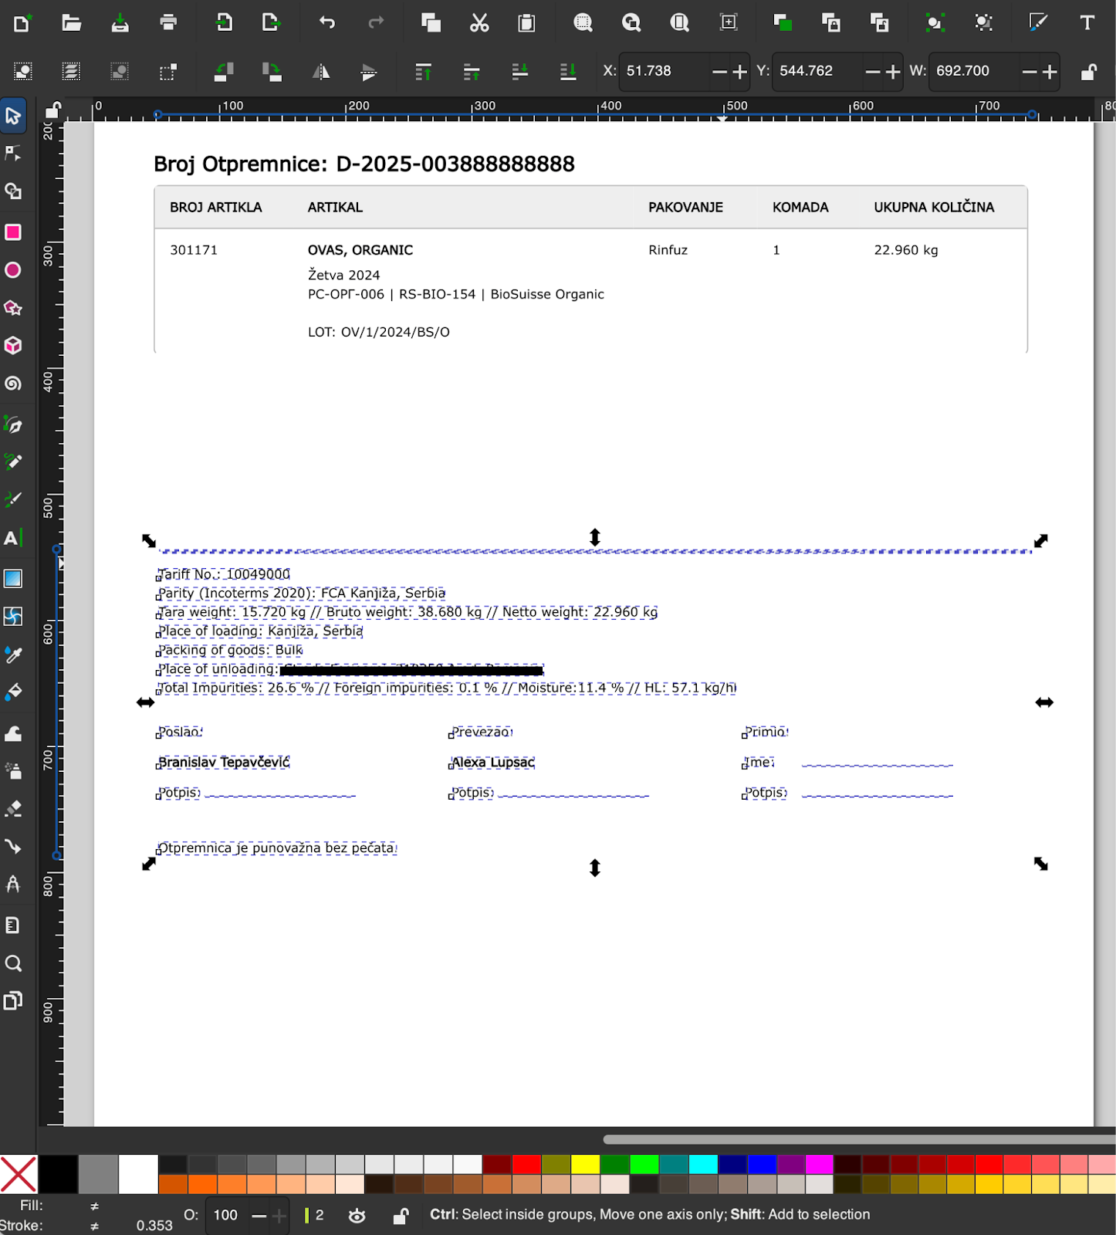Select the Ellipse tool
Screen dimensions: 1116x1235
click(13, 270)
